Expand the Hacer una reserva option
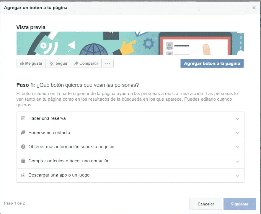Image resolution: width=261 pixels, height=214 pixels. point(237,118)
